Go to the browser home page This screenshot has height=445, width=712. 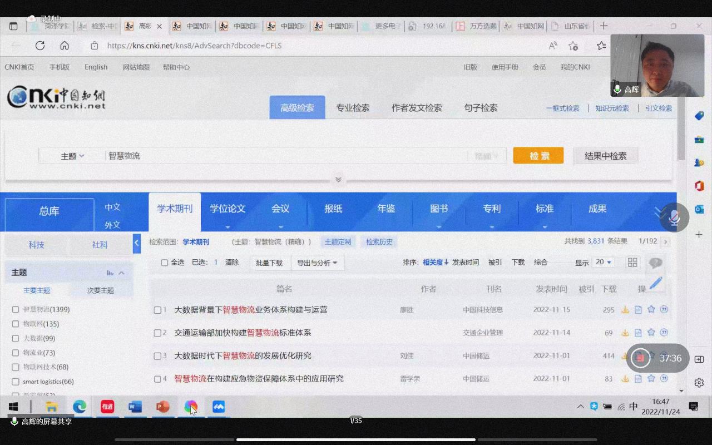[65, 46]
